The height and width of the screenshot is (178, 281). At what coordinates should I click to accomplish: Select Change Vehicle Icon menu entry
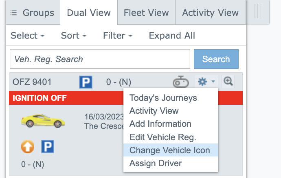170,150
